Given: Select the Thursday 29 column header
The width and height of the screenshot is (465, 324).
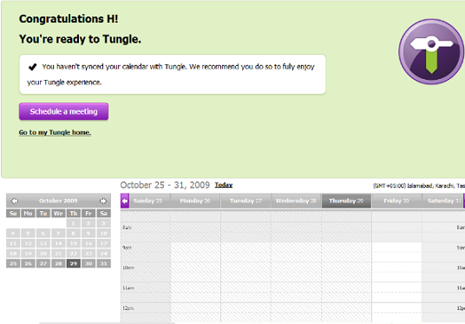Looking at the screenshot, I should [x=346, y=201].
